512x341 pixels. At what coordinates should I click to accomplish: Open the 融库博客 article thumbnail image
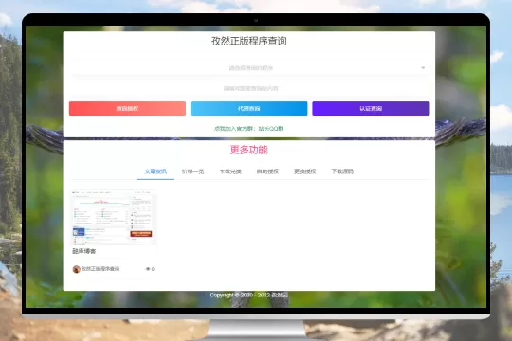[114, 218]
